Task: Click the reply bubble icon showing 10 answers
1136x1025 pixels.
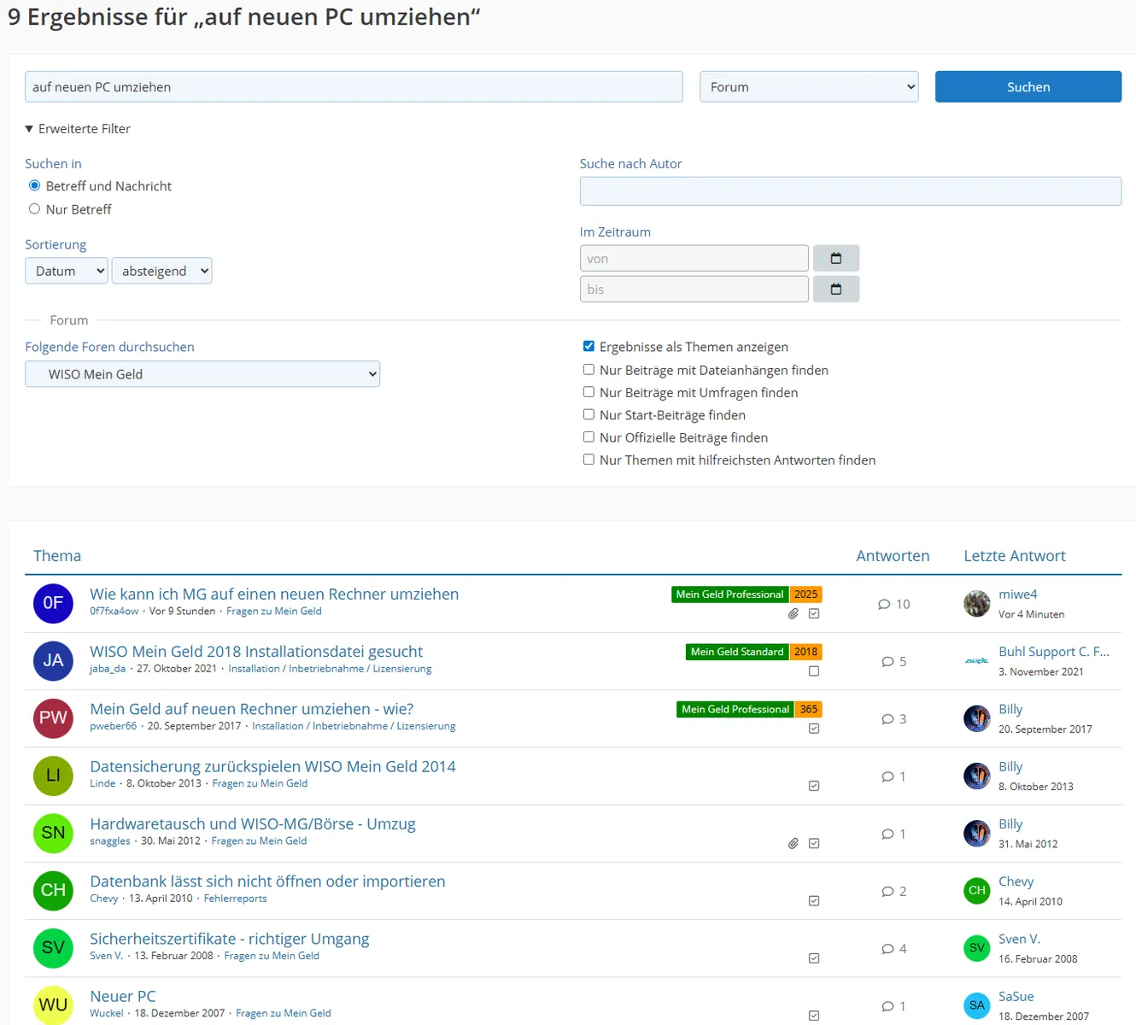Action: (884, 605)
